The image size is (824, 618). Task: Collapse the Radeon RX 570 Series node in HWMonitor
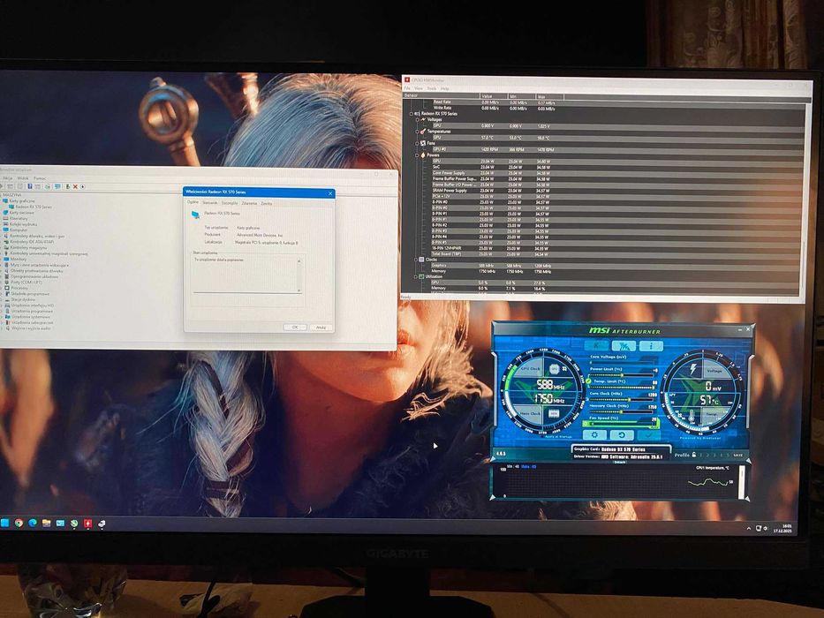[412, 114]
